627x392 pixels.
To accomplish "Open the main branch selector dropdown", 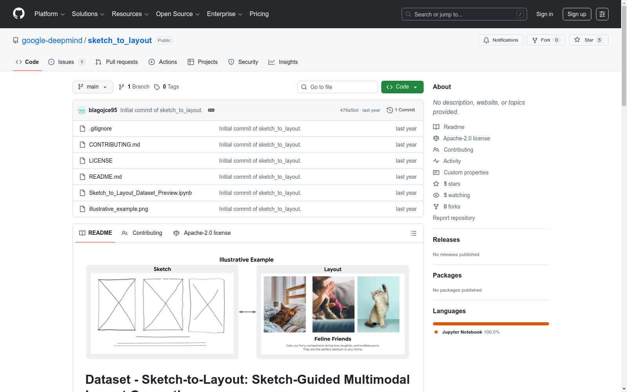I will 93,87.
